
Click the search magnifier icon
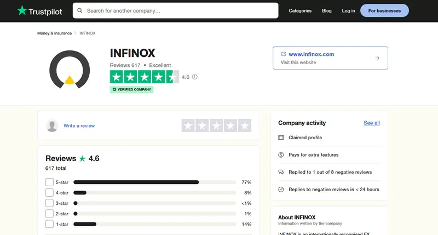point(80,10)
